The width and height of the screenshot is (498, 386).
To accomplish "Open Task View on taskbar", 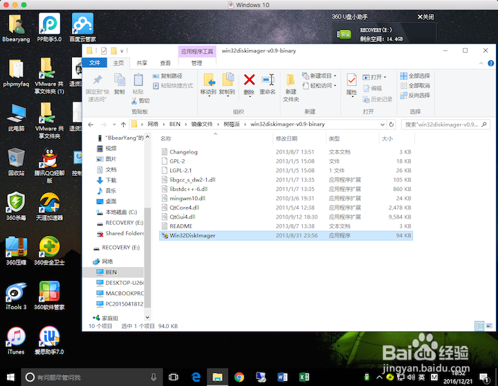I will 173,377.
